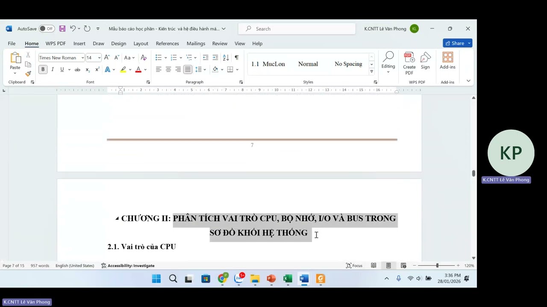547x307 pixels.
Task: Open the Paste options dropdown arrow
Action: coord(15,73)
